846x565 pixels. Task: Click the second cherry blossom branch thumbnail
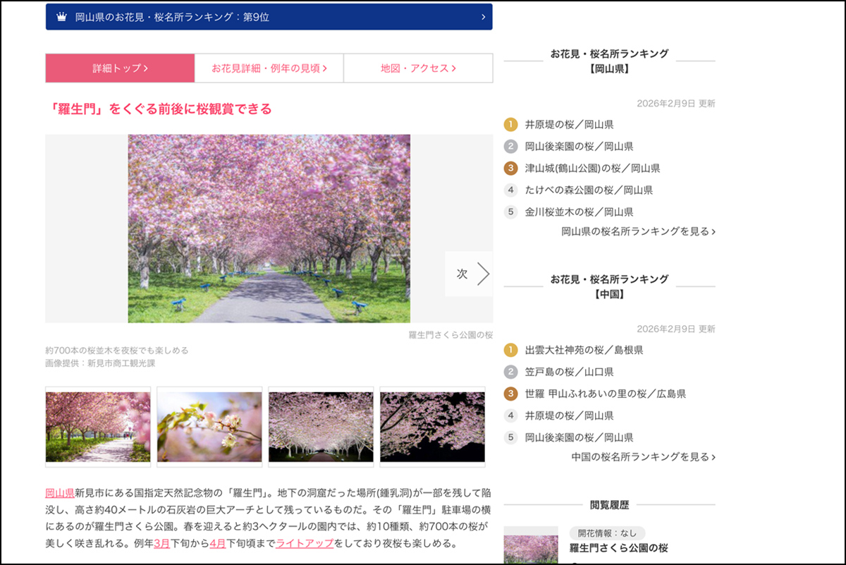tap(209, 427)
